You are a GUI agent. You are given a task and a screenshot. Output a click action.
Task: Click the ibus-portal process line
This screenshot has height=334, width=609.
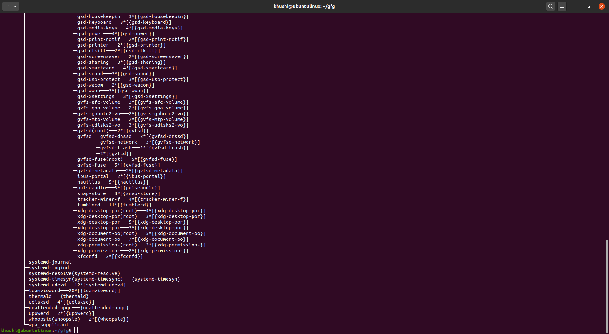click(x=121, y=176)
